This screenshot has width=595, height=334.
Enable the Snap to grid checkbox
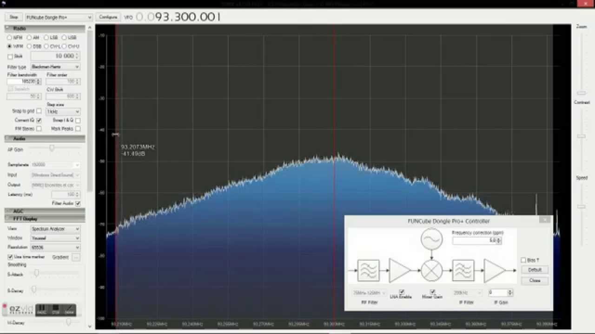(x=39, y=111)
